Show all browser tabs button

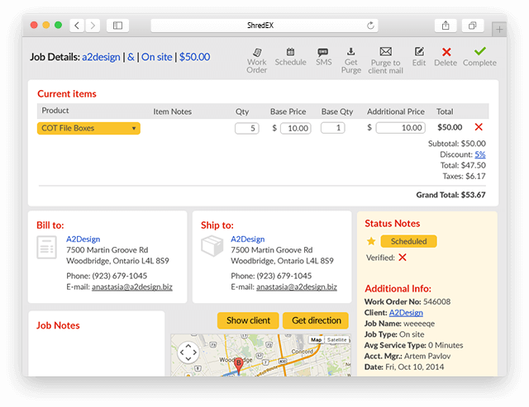coord(473,26)
